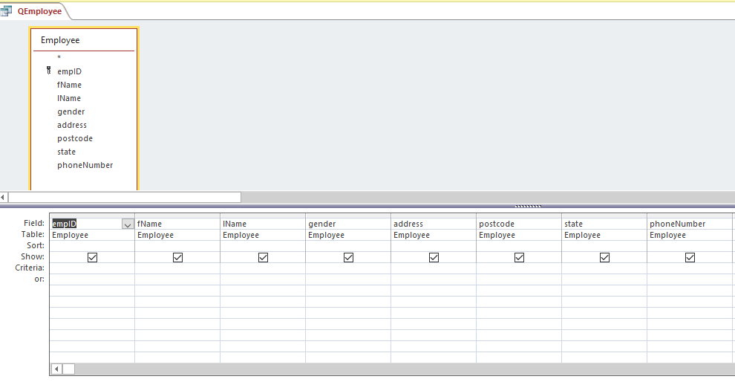The width and height of the screenshot is (735, 382).
Task: Click the Table cell under phoneNumber
Action: (x=690, y=235)
